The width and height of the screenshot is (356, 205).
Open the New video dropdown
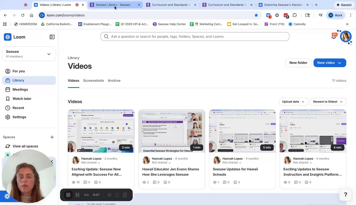pyautogui.click(x=340, y=63)
